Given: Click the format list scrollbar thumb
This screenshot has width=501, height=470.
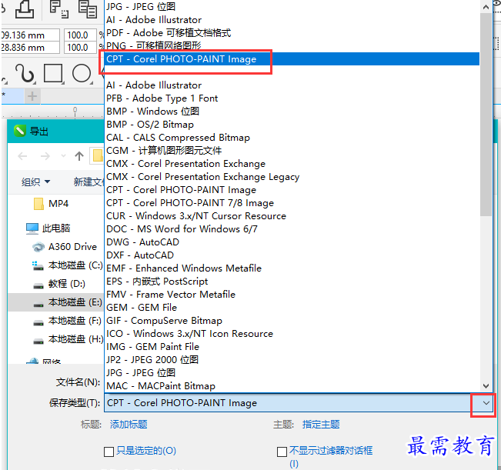Looking at the screenshot, I should (x=486, y=115).
